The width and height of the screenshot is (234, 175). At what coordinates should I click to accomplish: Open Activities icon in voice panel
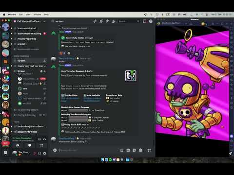[42, 145]
